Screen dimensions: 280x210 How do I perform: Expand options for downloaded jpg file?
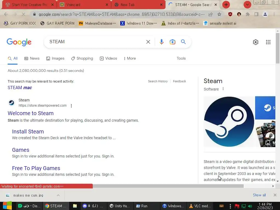pos(58,195)
